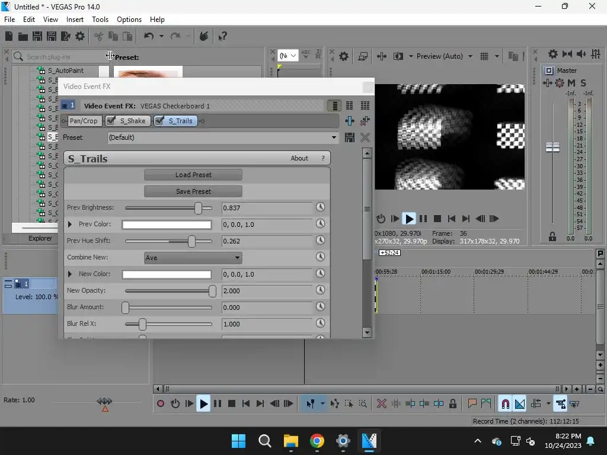Open the Edit menu
Image resolution: width=607 pixels, height=455 pixels.
[29, 20]
